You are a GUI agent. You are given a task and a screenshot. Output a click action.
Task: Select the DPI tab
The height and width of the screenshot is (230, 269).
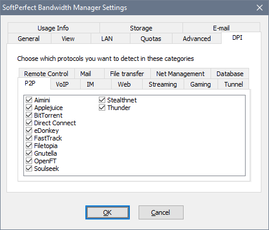pyautogui.click(x=241, y=37)
